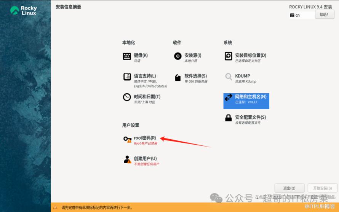Click the key icon for root密码
Image resolution: width=339 pixels, height=212 pixels.
pos(127,139)
